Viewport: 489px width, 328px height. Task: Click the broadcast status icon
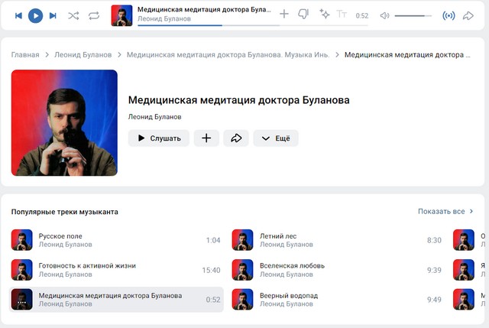pyautogui.click(x=449, y=15)
